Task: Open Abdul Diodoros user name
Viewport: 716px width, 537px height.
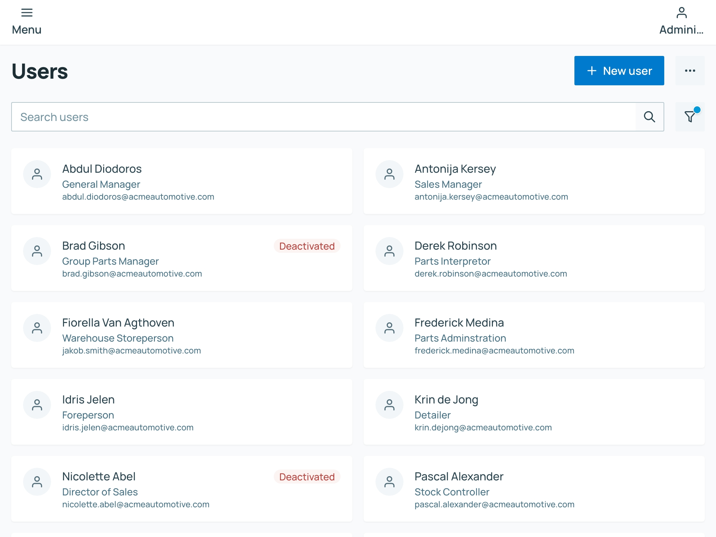Action: (102, 169)
